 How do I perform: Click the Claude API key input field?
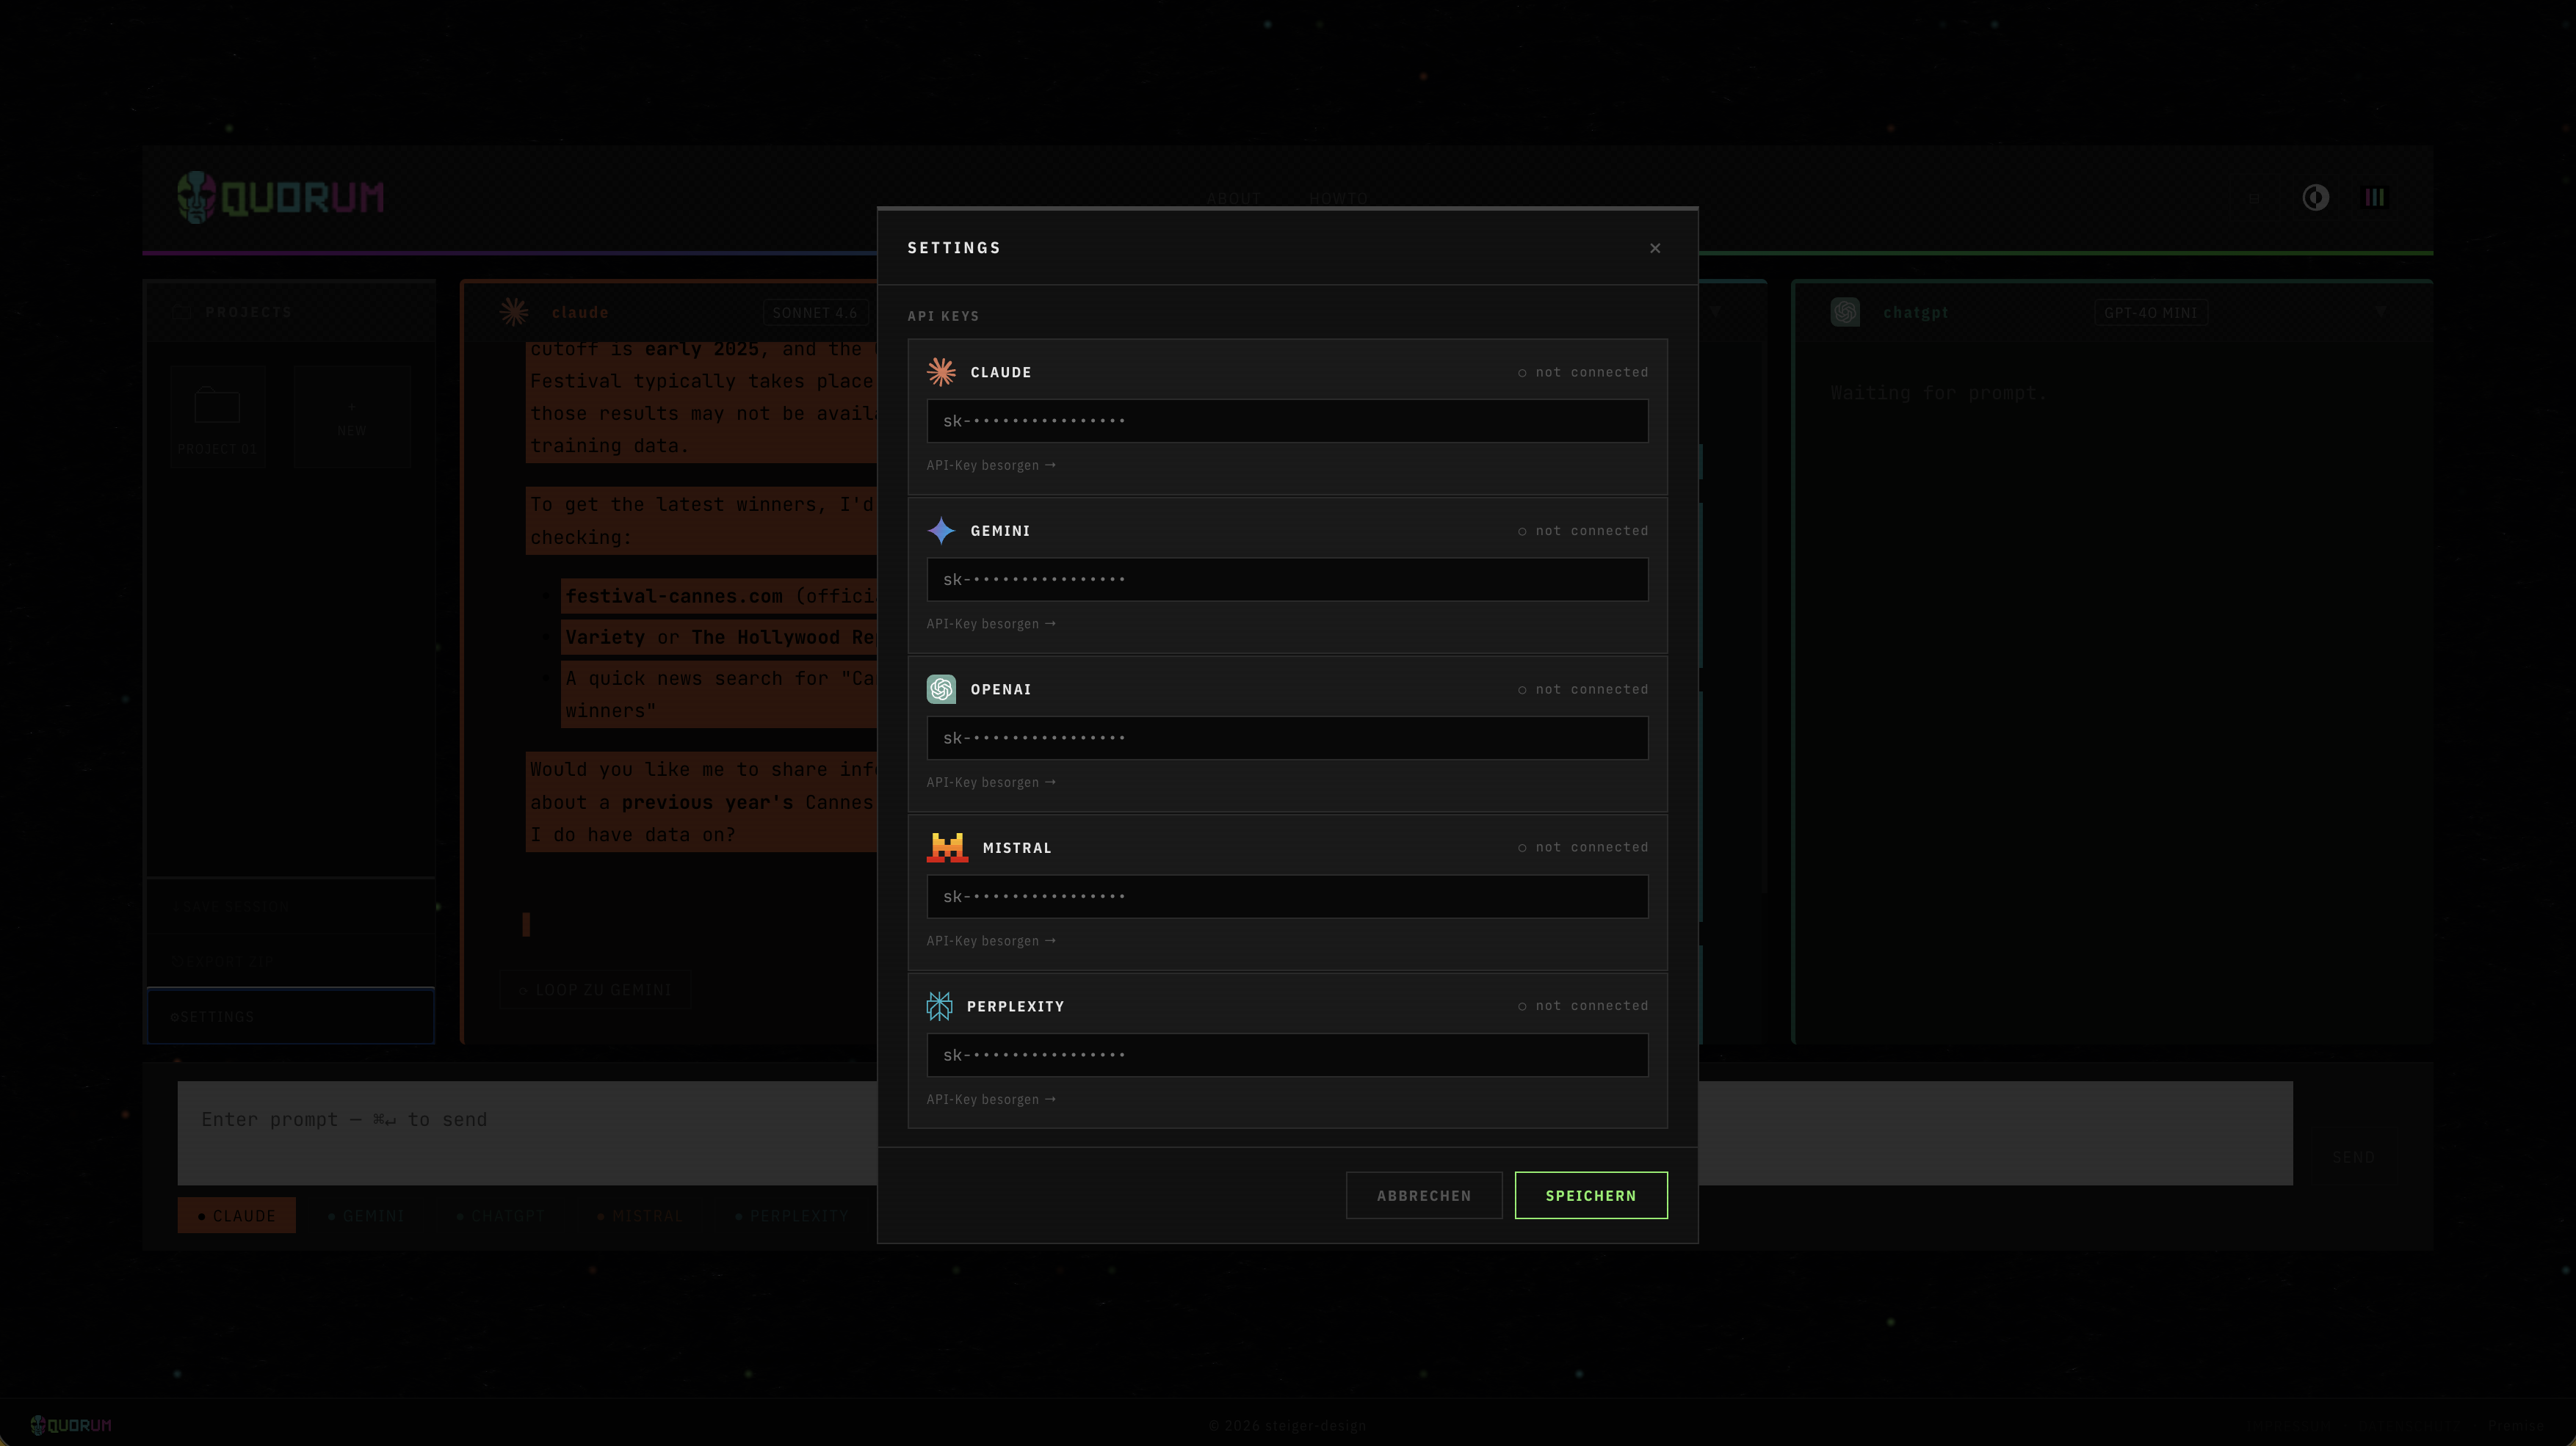pyautogui.click(x=1287, y=421)
